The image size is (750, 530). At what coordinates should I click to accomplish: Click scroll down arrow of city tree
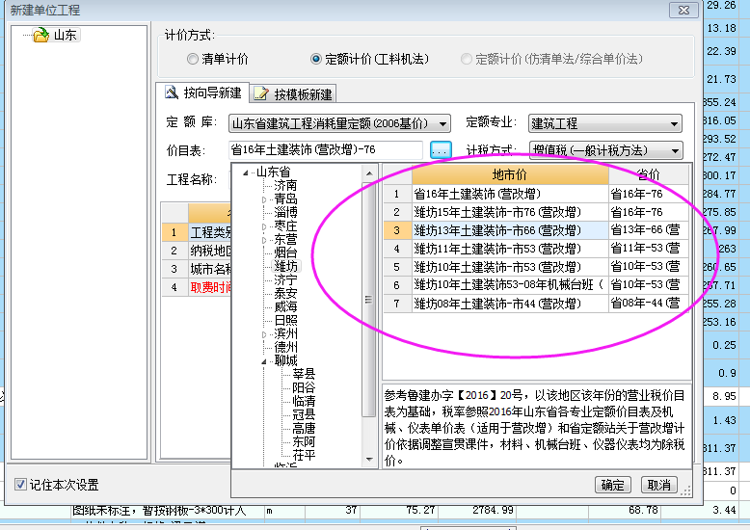point(369,460)
